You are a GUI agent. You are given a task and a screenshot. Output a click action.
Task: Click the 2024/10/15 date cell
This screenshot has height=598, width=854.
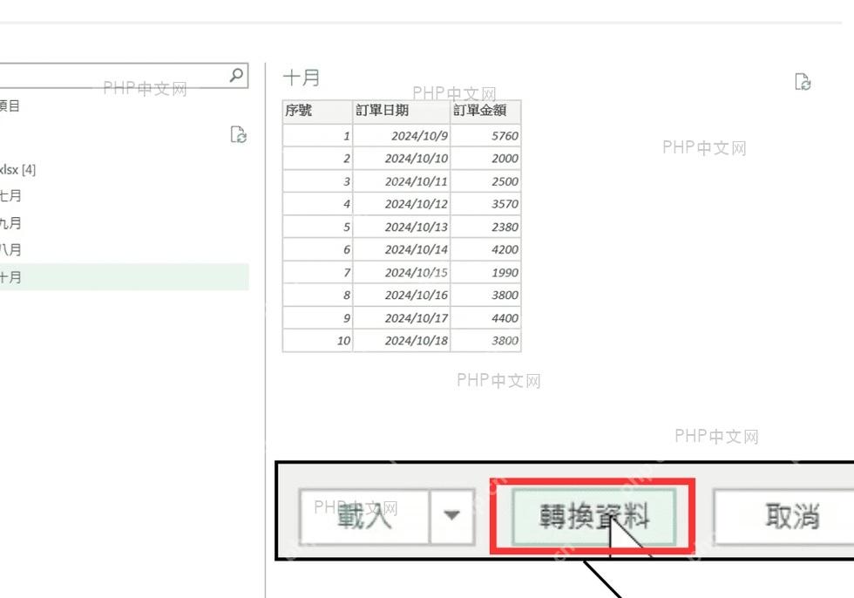click(402, 272)
